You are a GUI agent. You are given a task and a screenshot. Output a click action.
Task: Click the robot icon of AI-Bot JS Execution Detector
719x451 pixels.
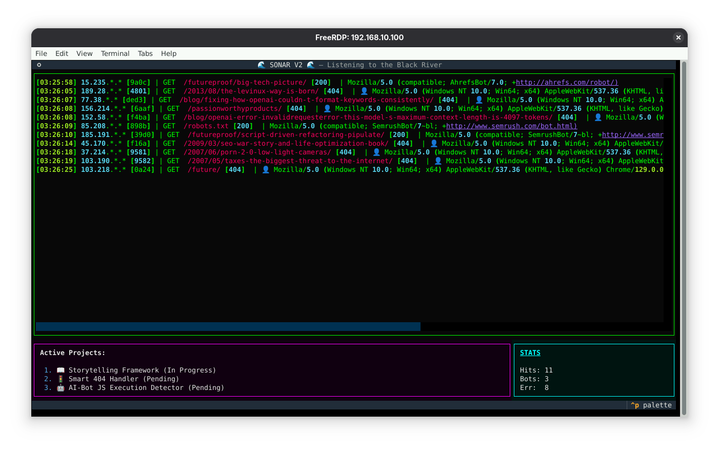click(61, 387)
